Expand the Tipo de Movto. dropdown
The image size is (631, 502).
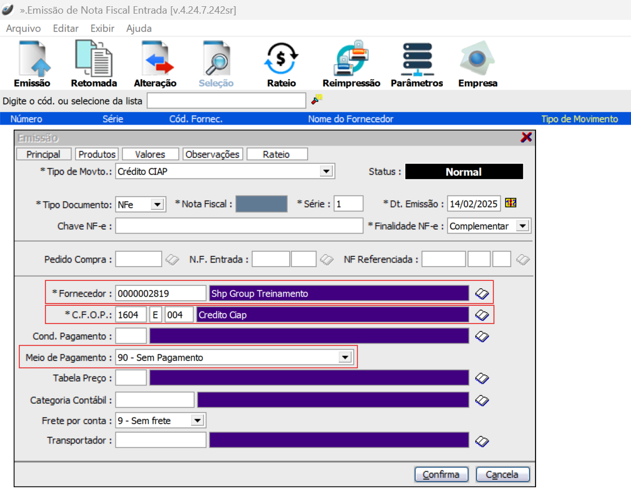[326, 171]
